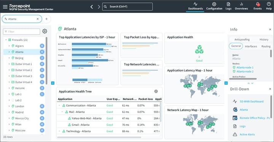Expand the Atlanta firewall node

pos(9,52)
